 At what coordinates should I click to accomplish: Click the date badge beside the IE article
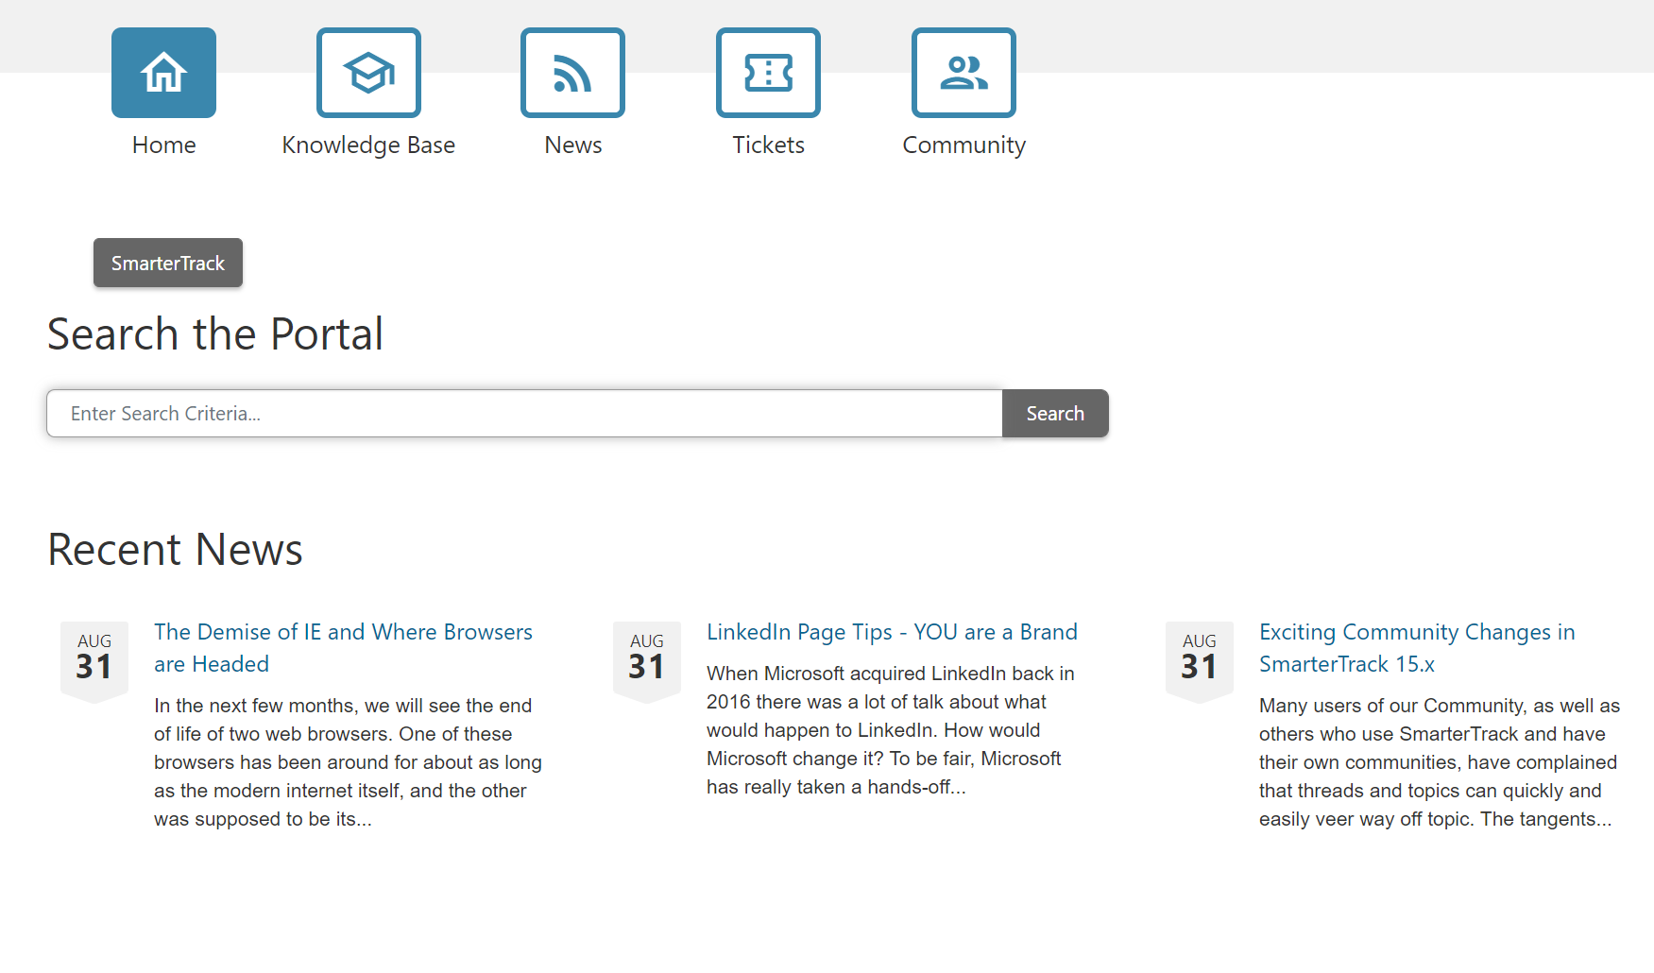[x=94, y=658]
